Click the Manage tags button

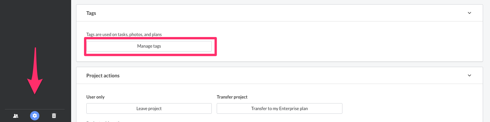click(x=149, y=46)
